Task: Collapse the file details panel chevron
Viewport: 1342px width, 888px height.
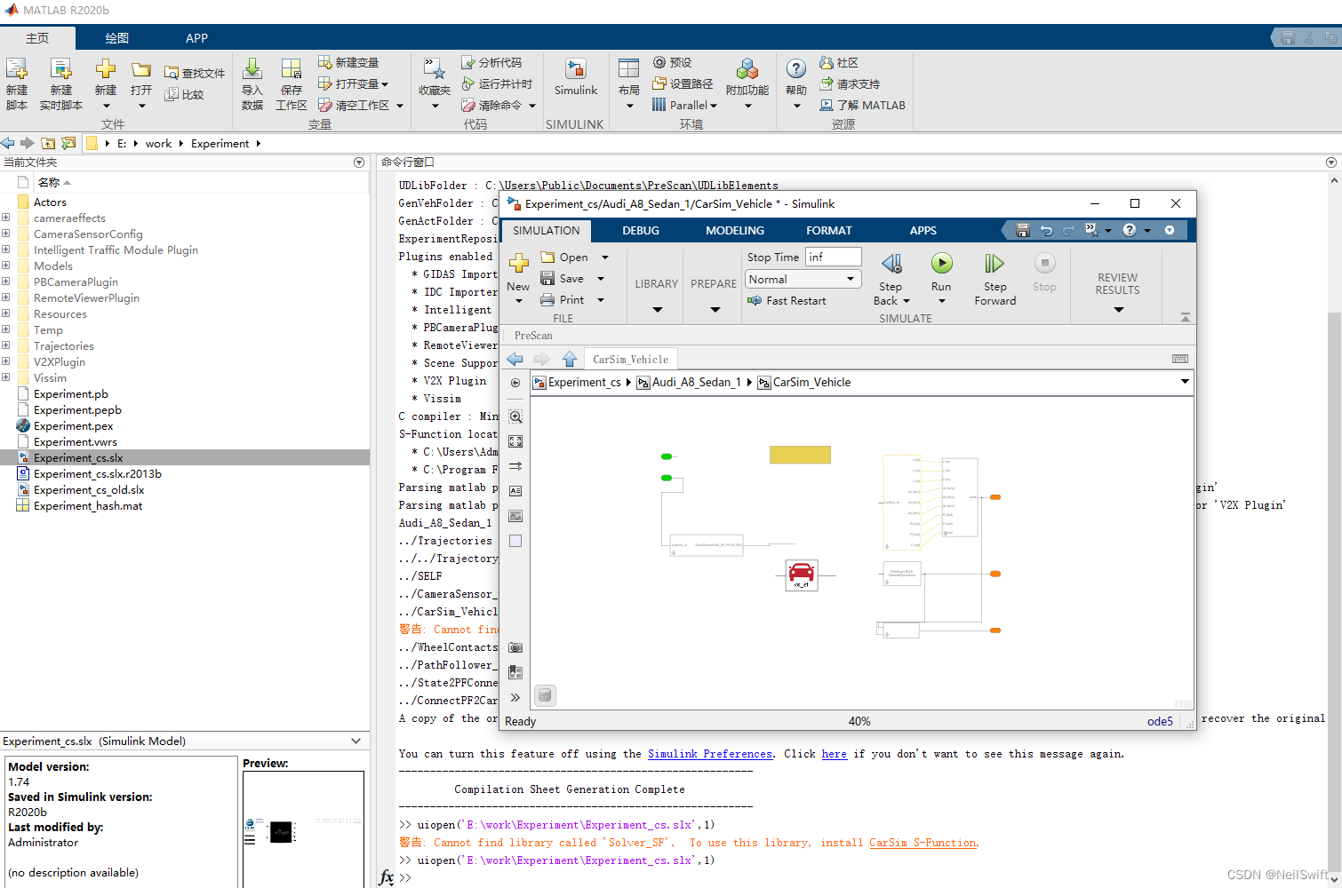Action: pos(356,741)
